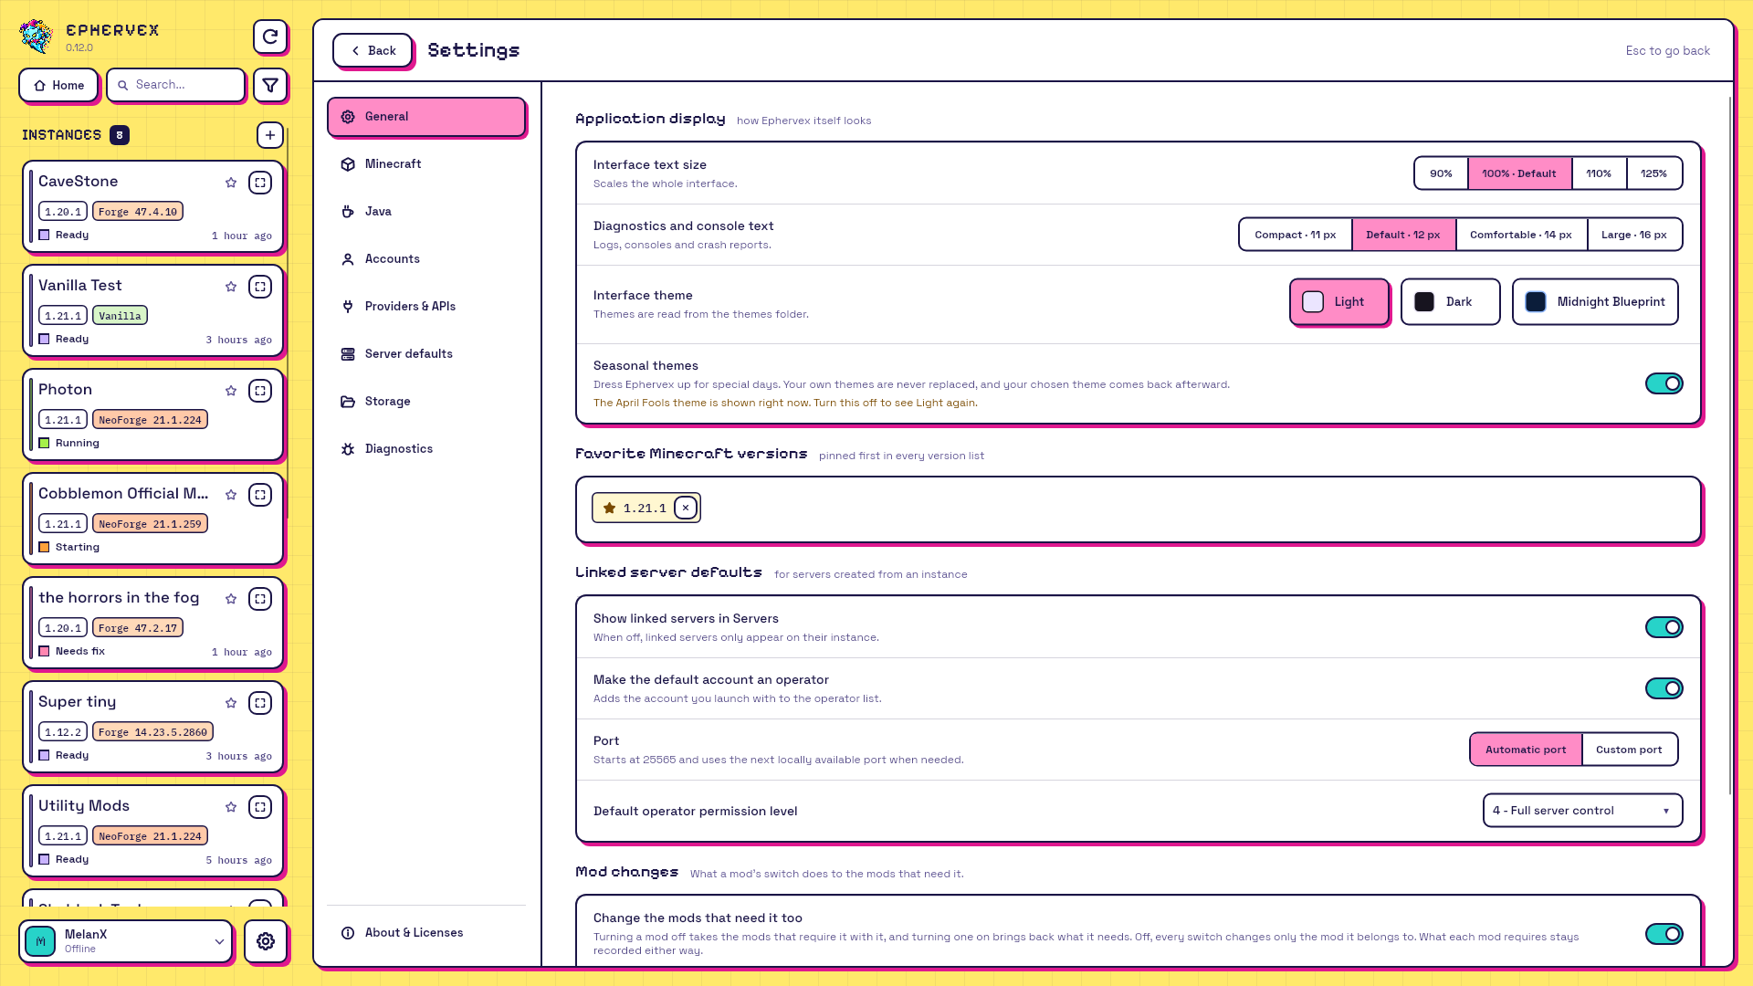Star the Super tiny instance
This screenshot has height=986, width=1753.
pyautogui.click(x=231, y=703)
